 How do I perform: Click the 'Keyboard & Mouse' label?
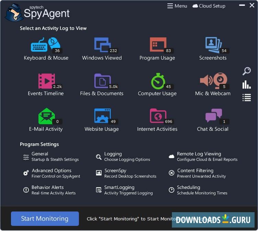(46, 58)
